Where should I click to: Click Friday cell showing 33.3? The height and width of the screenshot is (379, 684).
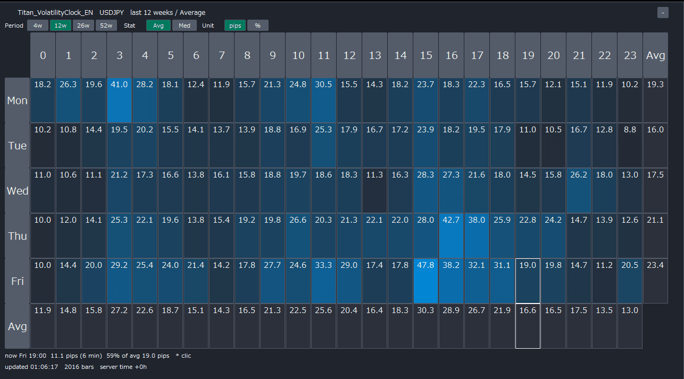tap(324, 281)
